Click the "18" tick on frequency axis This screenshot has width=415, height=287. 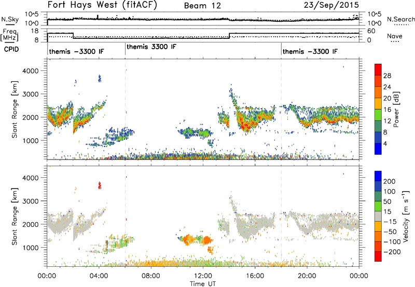[x=35, y=31]
